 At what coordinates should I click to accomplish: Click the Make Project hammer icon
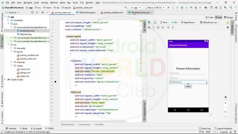coord(126,7)
